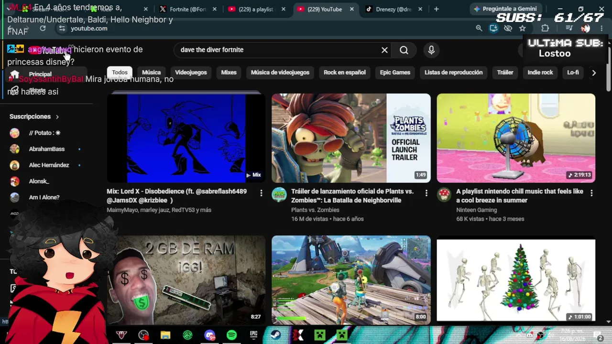Open options menu for nintendo chill playlist
The image size is (612, 344).
591,193
